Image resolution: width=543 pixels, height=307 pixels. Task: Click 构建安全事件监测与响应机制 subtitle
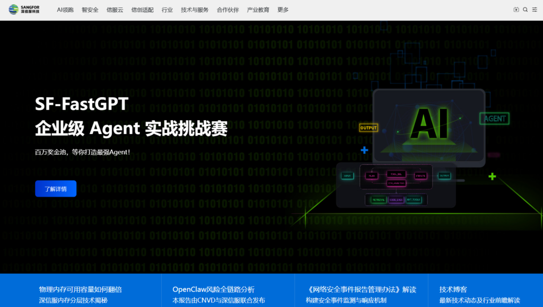pyautogui.click(x=346, y=300)
